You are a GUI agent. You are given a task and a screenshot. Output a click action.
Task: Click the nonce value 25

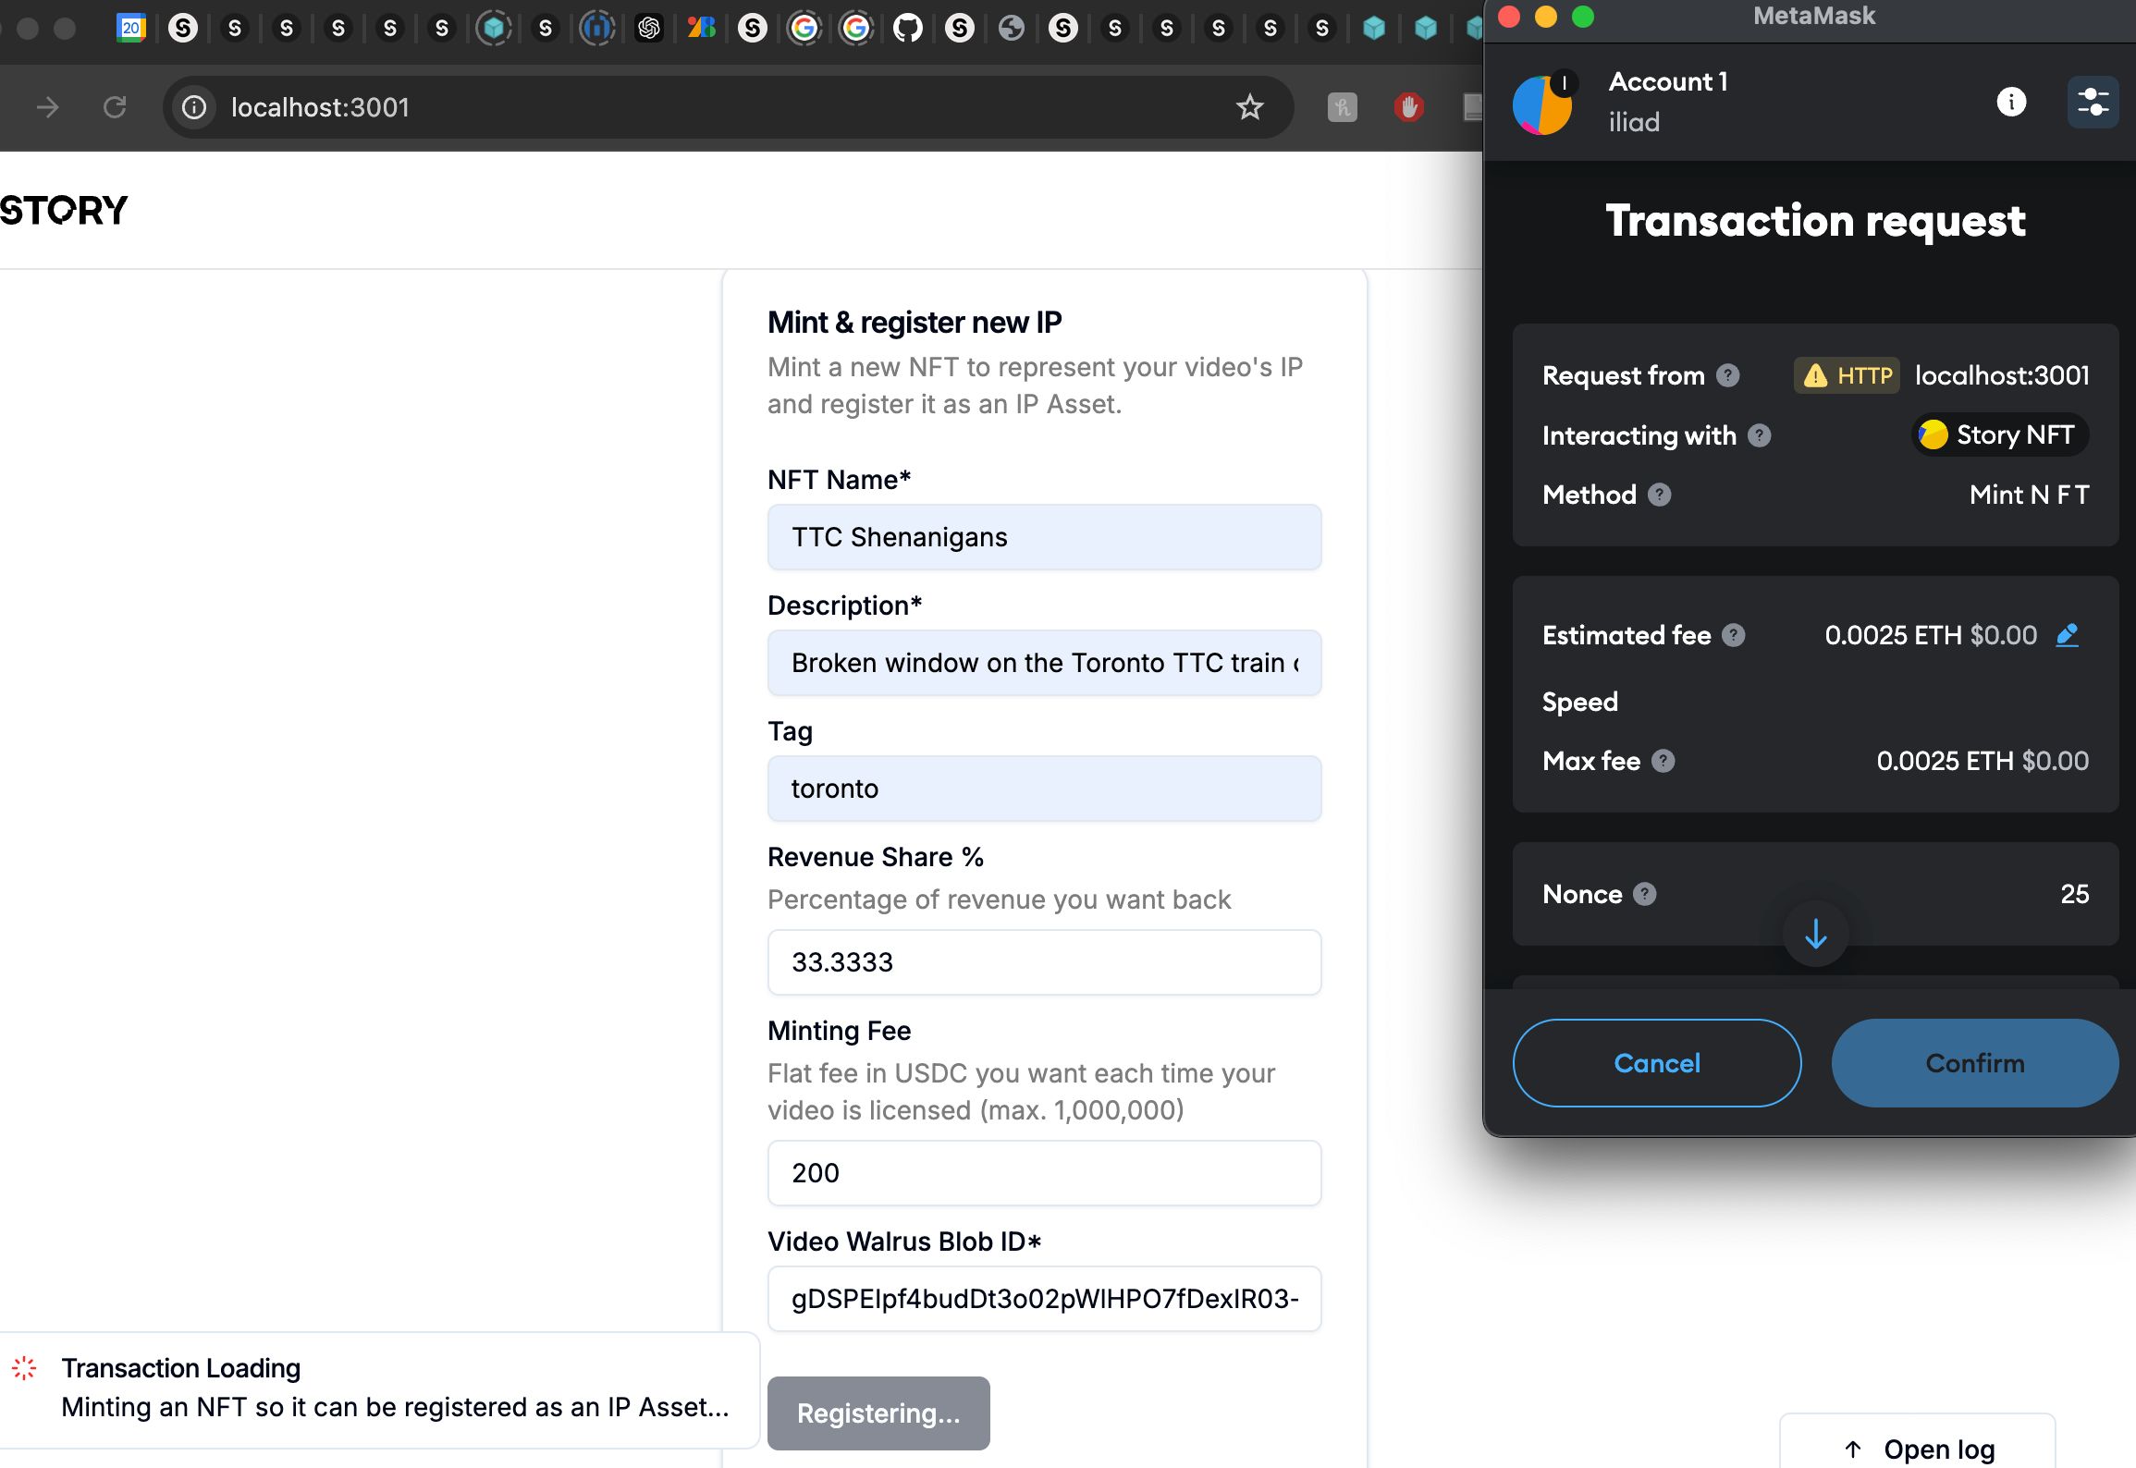click(2074, 894)
